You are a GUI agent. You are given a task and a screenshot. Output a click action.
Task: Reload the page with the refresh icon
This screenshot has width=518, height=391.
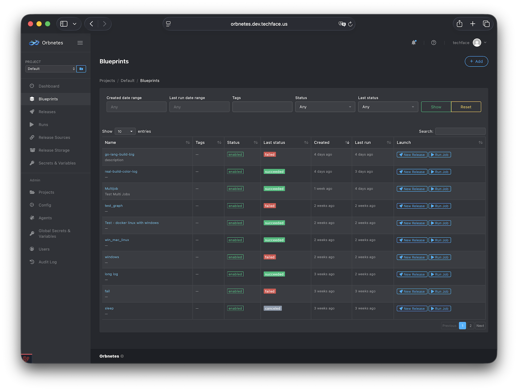tap(350, 24)
